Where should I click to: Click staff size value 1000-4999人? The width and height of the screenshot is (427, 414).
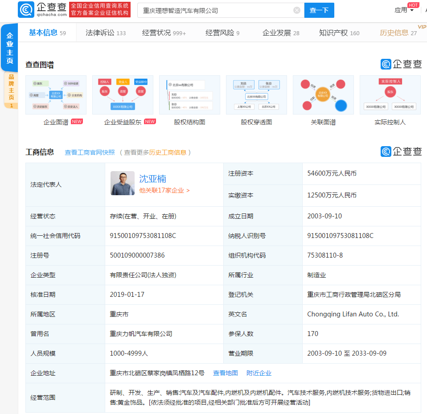(128, 353)
